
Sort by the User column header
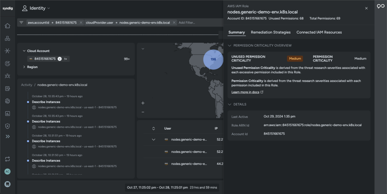168,128
